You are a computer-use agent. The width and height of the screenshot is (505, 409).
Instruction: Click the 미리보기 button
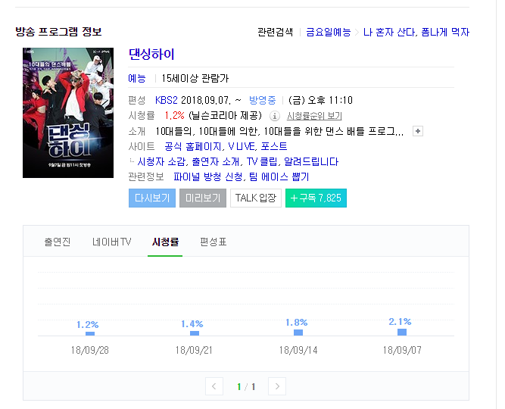click(x=203, y=198)
